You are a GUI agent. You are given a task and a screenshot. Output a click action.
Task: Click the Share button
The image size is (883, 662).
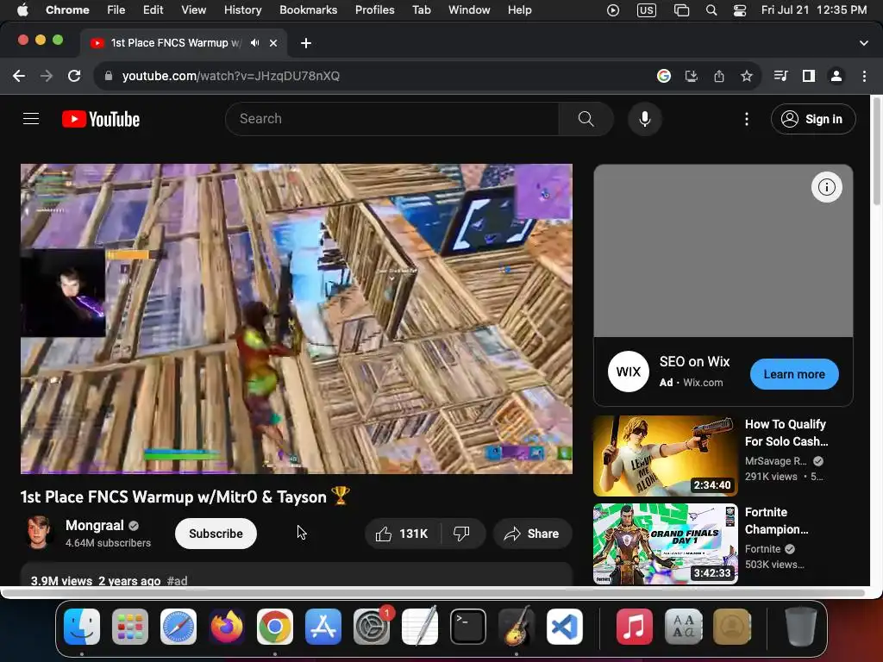(x=533, y=534)
